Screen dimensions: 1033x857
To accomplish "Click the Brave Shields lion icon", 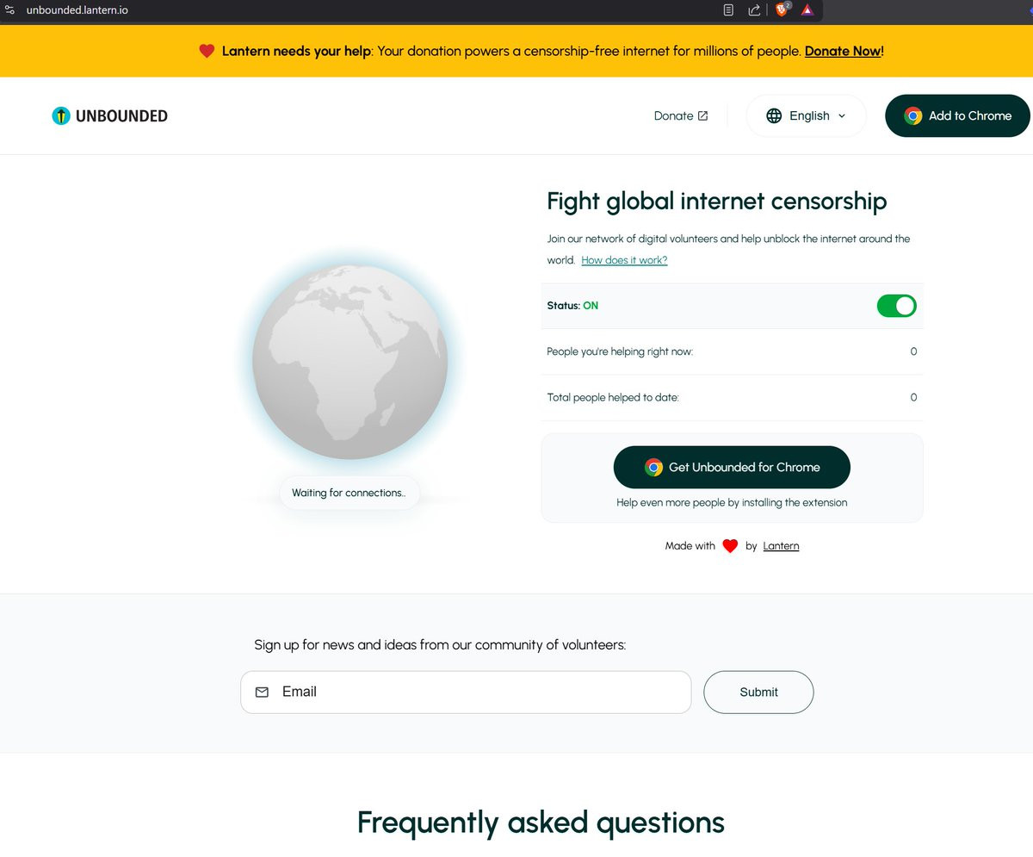I will 781,10.
